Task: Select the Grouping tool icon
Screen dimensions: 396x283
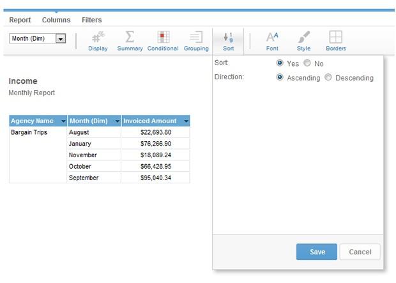Action: click(196, 38)
